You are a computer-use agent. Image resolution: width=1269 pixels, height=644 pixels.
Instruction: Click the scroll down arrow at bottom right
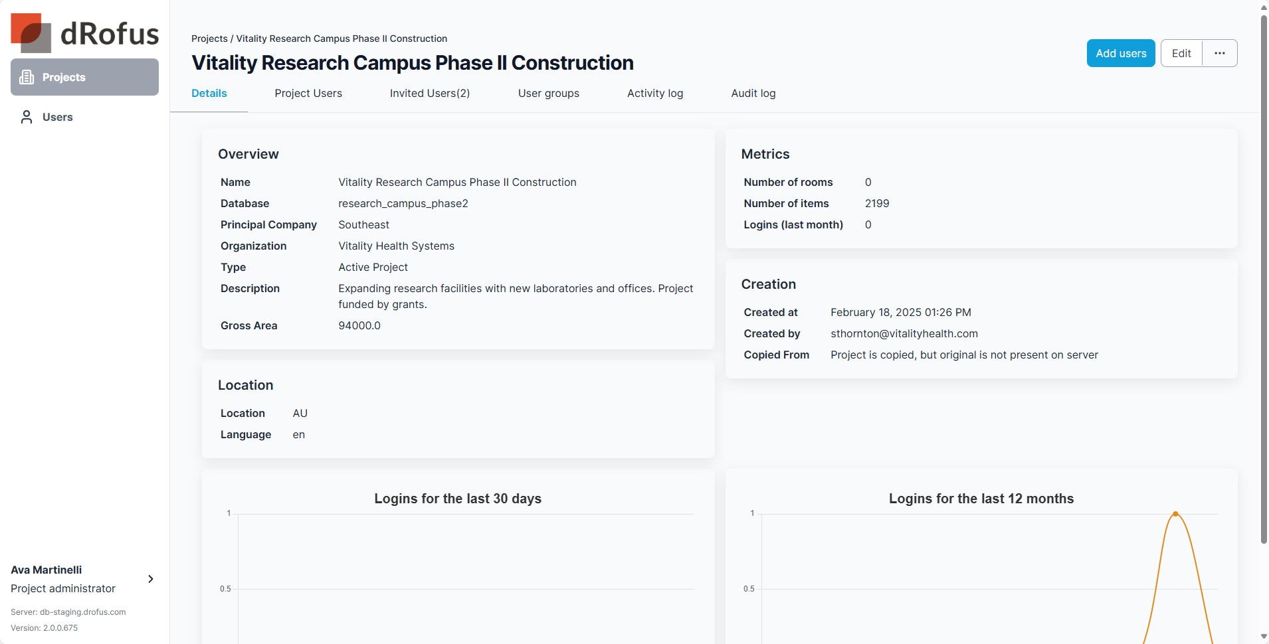click(1264, 637)
